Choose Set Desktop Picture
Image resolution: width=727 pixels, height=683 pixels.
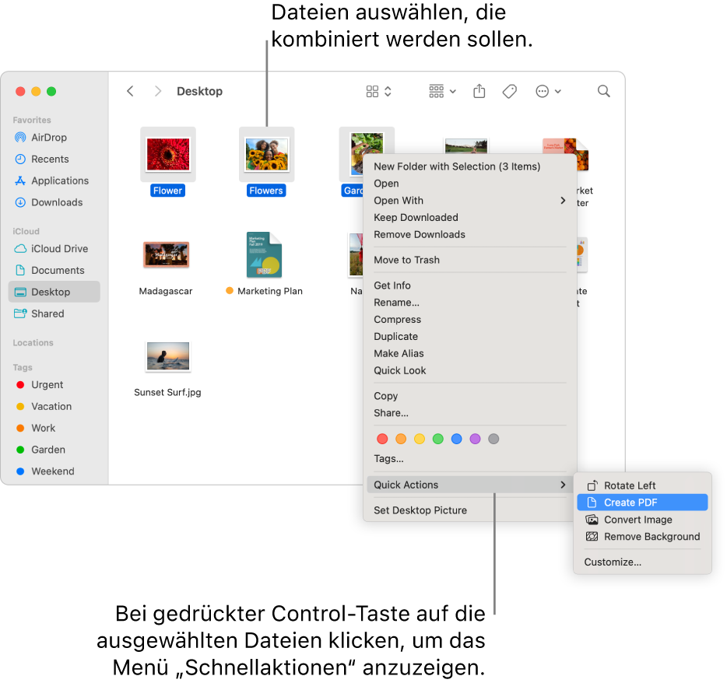469,510
